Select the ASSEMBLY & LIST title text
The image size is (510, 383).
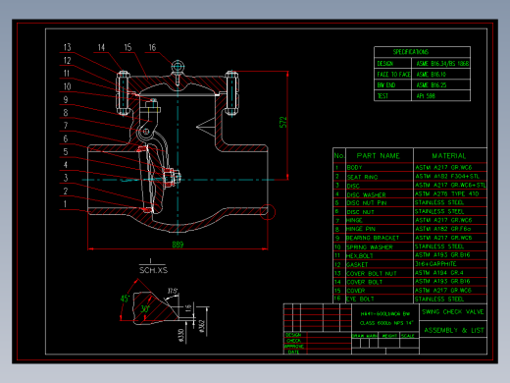click(454, 330)
